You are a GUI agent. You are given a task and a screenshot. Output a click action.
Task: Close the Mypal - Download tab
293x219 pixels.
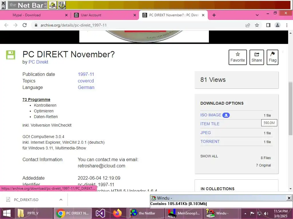(66, 15)
